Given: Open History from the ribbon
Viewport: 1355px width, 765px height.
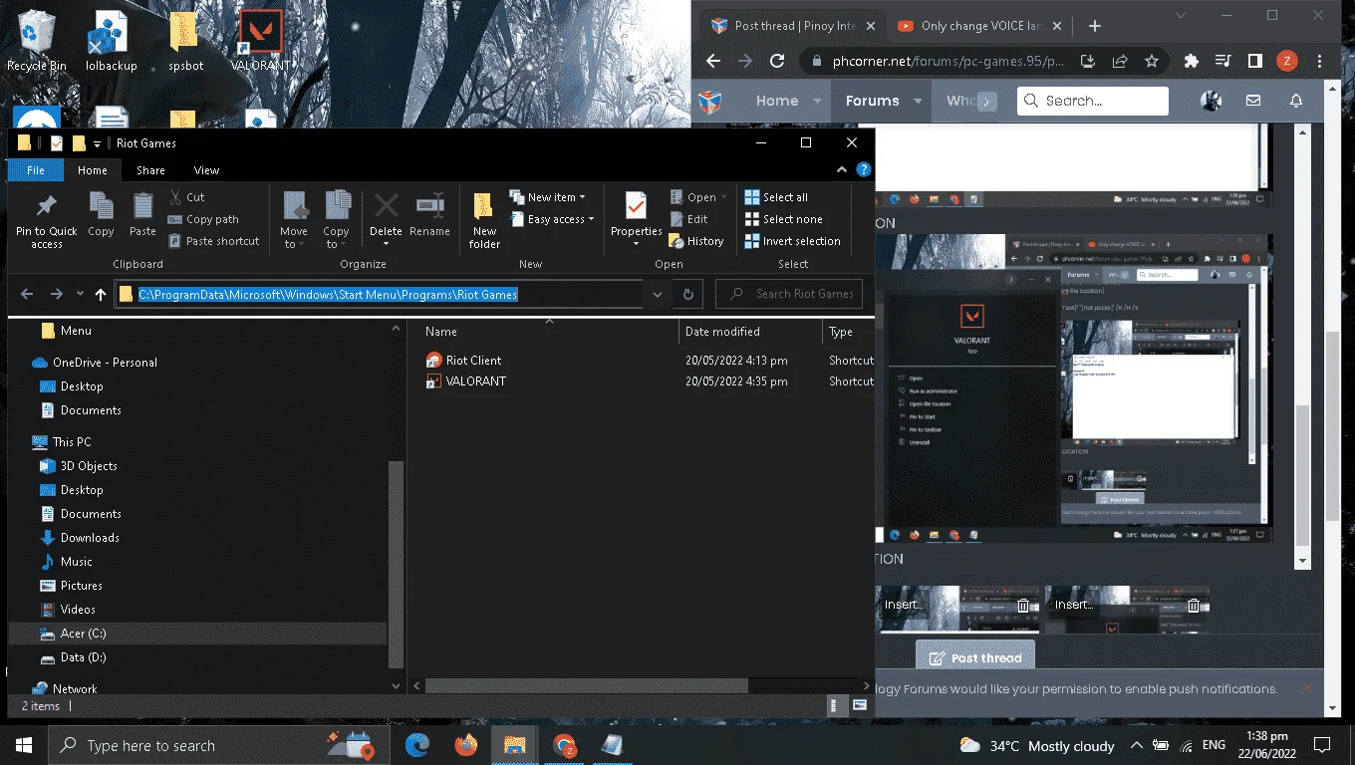Looking at the screenshot, I should pos(695,241).
